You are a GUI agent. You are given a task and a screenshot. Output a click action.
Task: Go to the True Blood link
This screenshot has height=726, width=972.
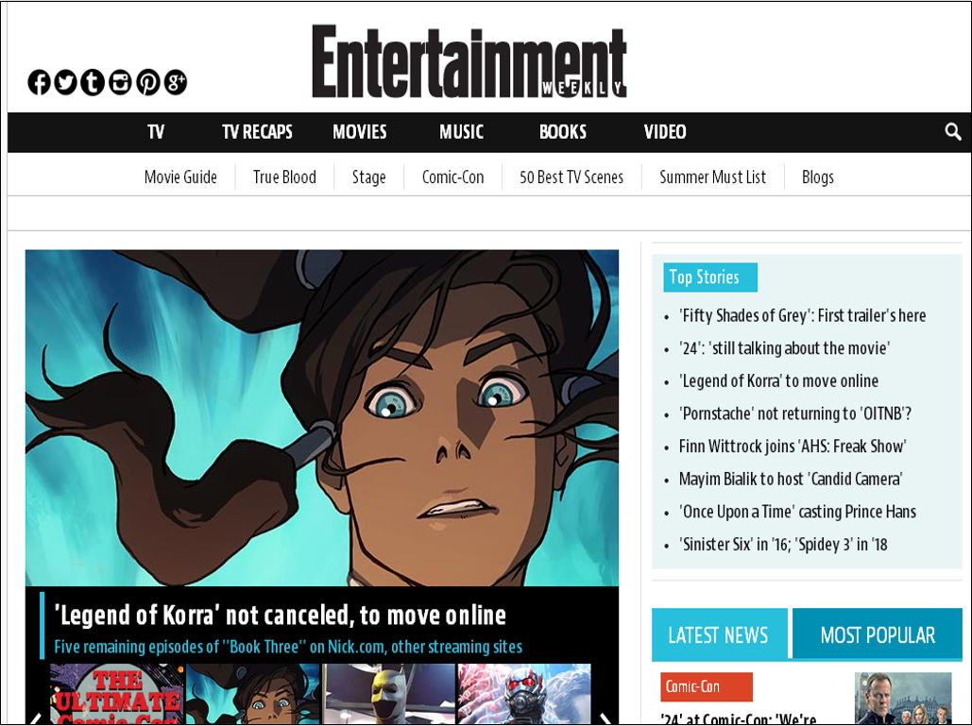point(284,177)
